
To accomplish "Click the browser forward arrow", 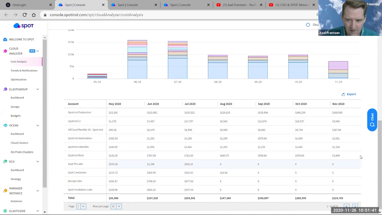I will [x=15, y=15].
